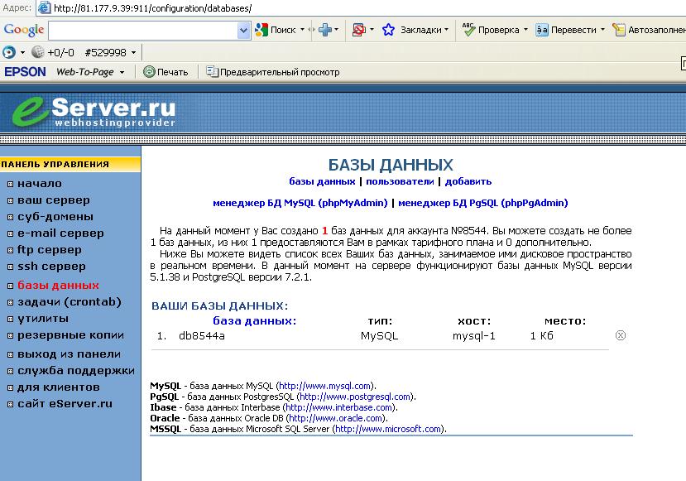
Task: Open the http://www.oracle.com link
Action: pos(335,418)
